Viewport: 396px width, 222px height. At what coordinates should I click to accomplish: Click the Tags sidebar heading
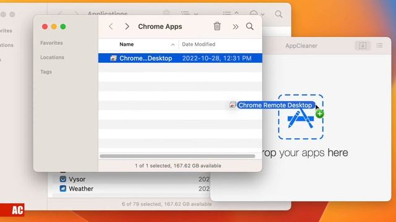click(46, 72)
